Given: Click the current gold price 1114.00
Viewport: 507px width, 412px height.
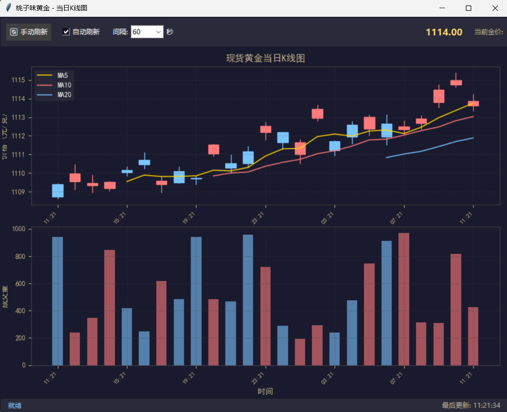Looking at the screenshot, I should [x=444, y=32].
